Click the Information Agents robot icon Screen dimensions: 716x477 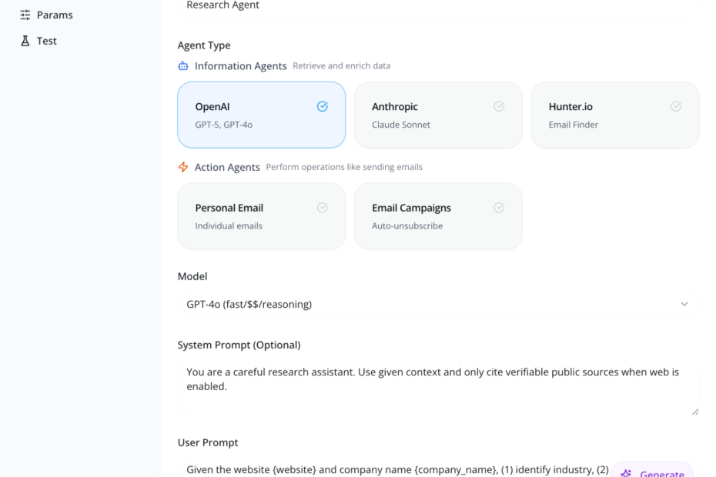point(183,66)
